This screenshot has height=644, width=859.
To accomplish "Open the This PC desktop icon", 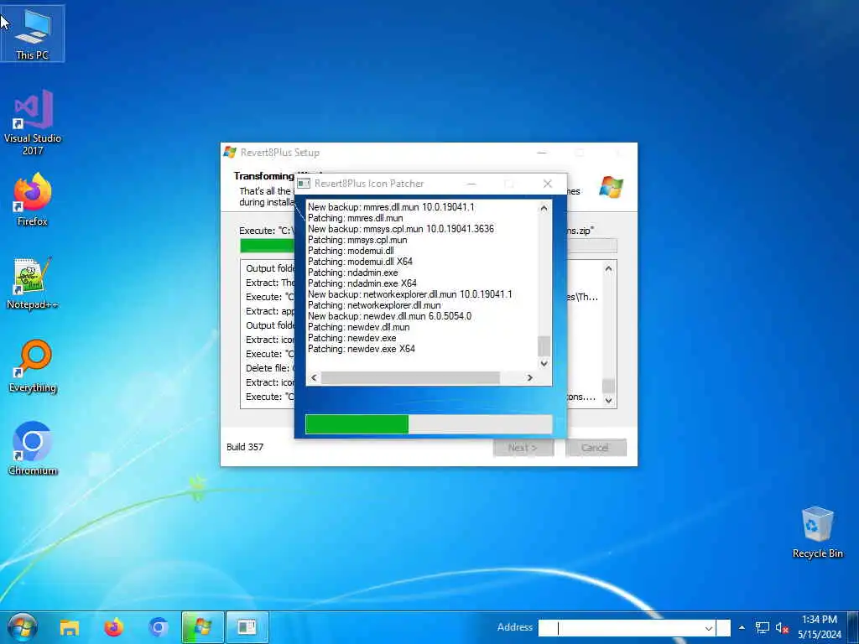I will click(33, 34).
